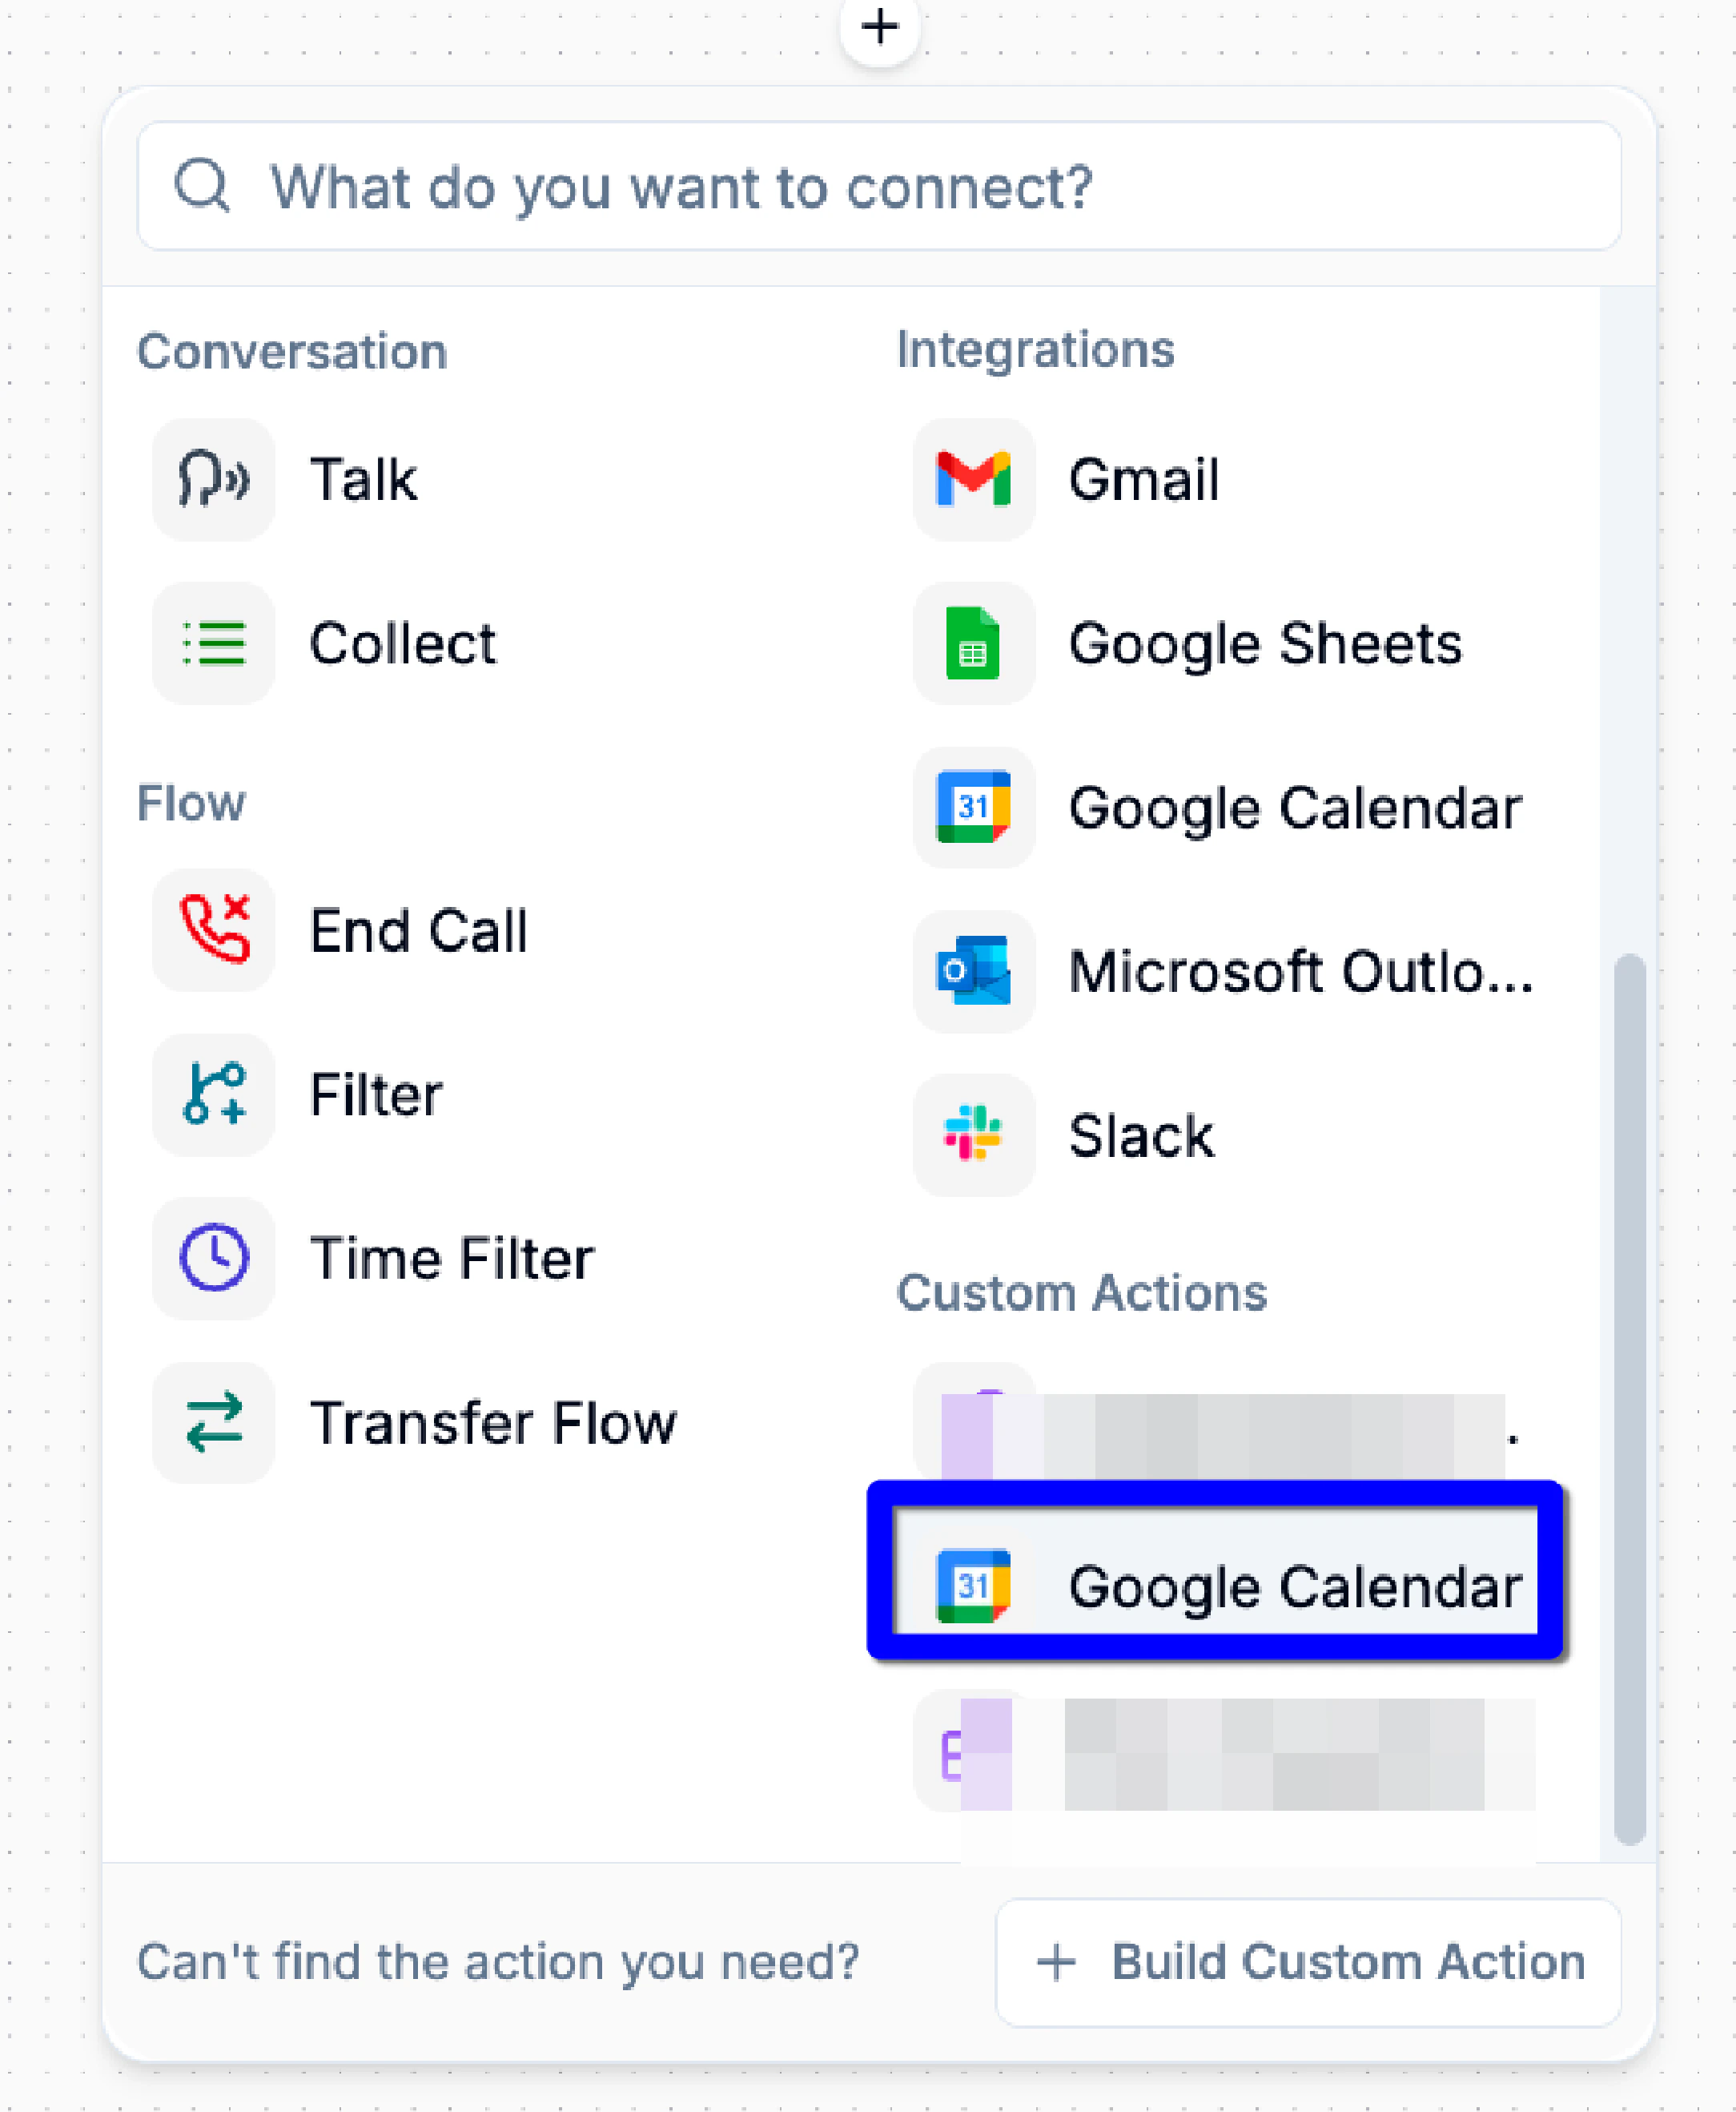Select the Microsoft Outlook integration icon
Image resolution: width=1736 pixels, height=2112 pixels.
[x=974, y=969]
